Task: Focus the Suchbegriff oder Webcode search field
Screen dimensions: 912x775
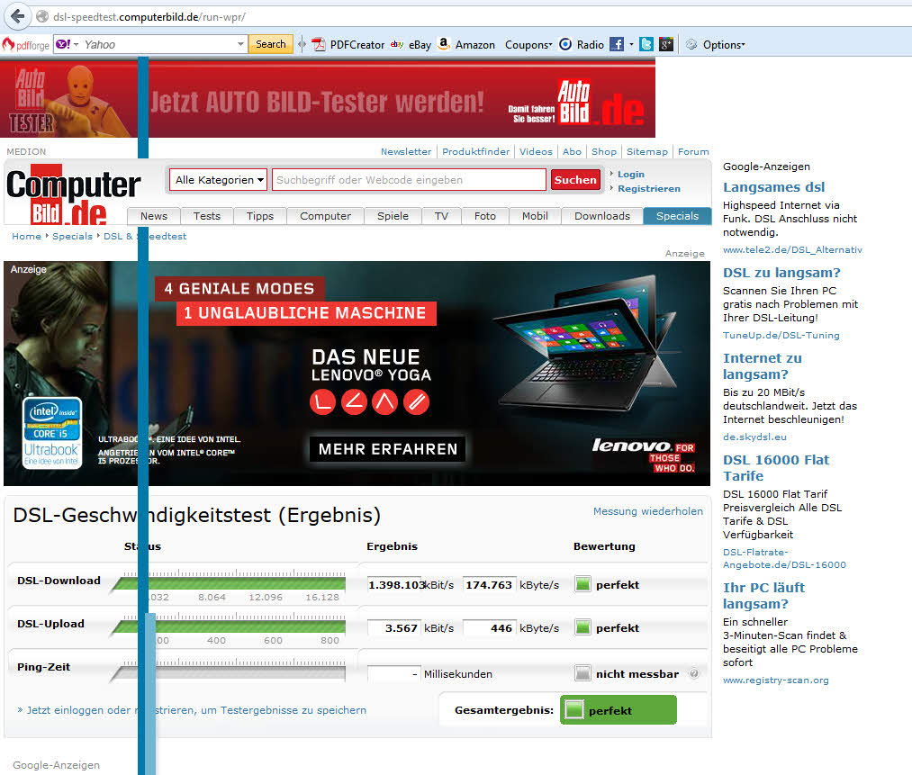Action: (x=409, y=180)
